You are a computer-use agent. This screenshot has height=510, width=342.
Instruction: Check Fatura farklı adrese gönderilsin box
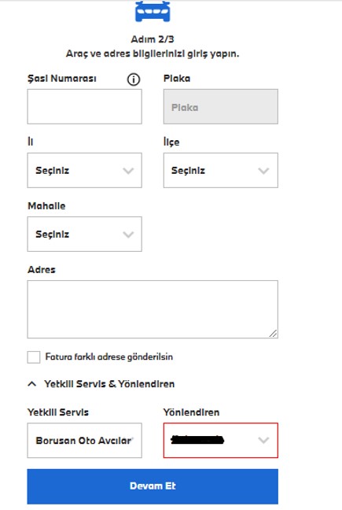[x=34, y=357]
